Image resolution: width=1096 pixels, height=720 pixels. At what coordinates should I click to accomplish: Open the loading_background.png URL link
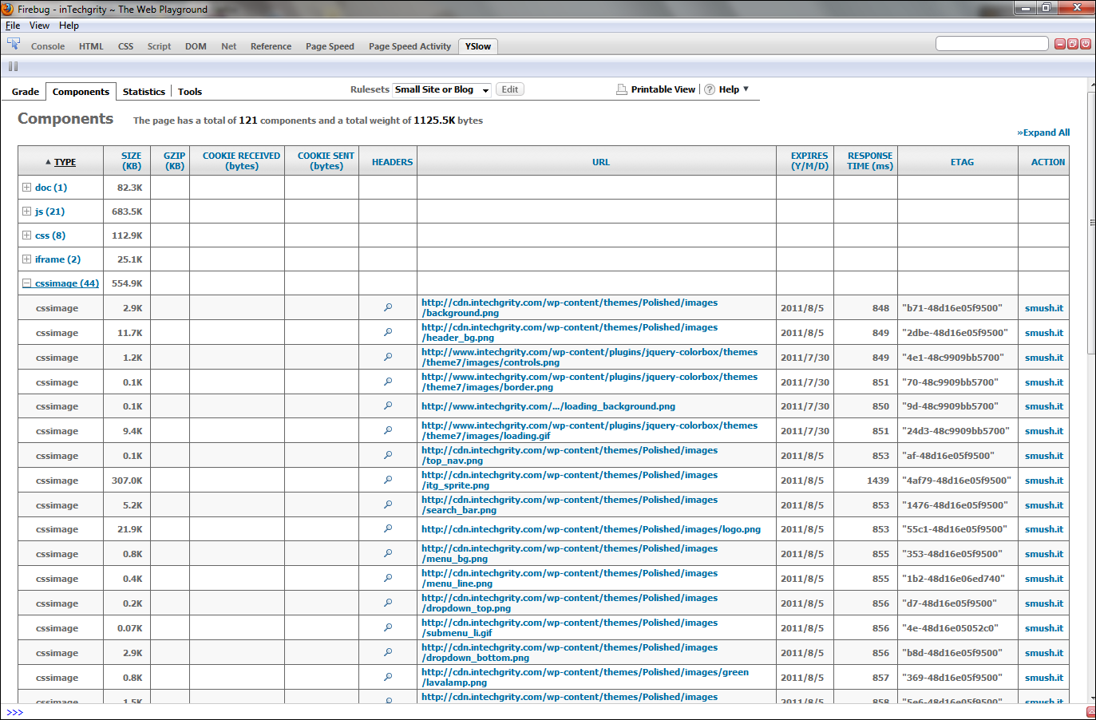coord(548,406)
